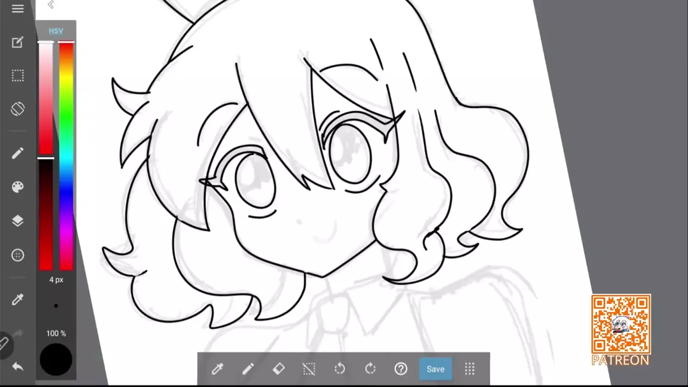
Task: Tap the rotate canvas icon
Action: coord(18,109)
